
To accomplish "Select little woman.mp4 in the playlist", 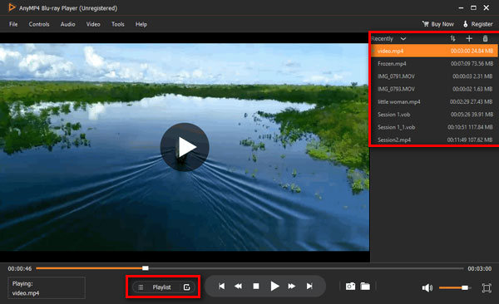I will click(434, 102).
